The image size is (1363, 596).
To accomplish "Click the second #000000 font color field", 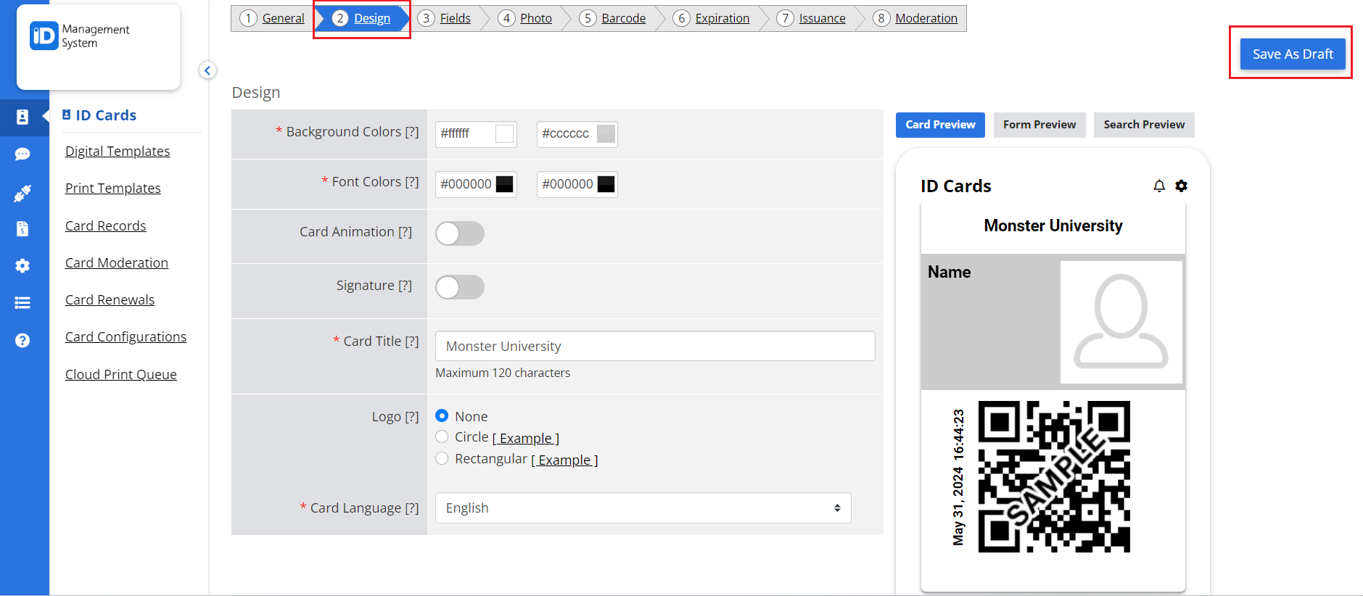I will [577, 184].
